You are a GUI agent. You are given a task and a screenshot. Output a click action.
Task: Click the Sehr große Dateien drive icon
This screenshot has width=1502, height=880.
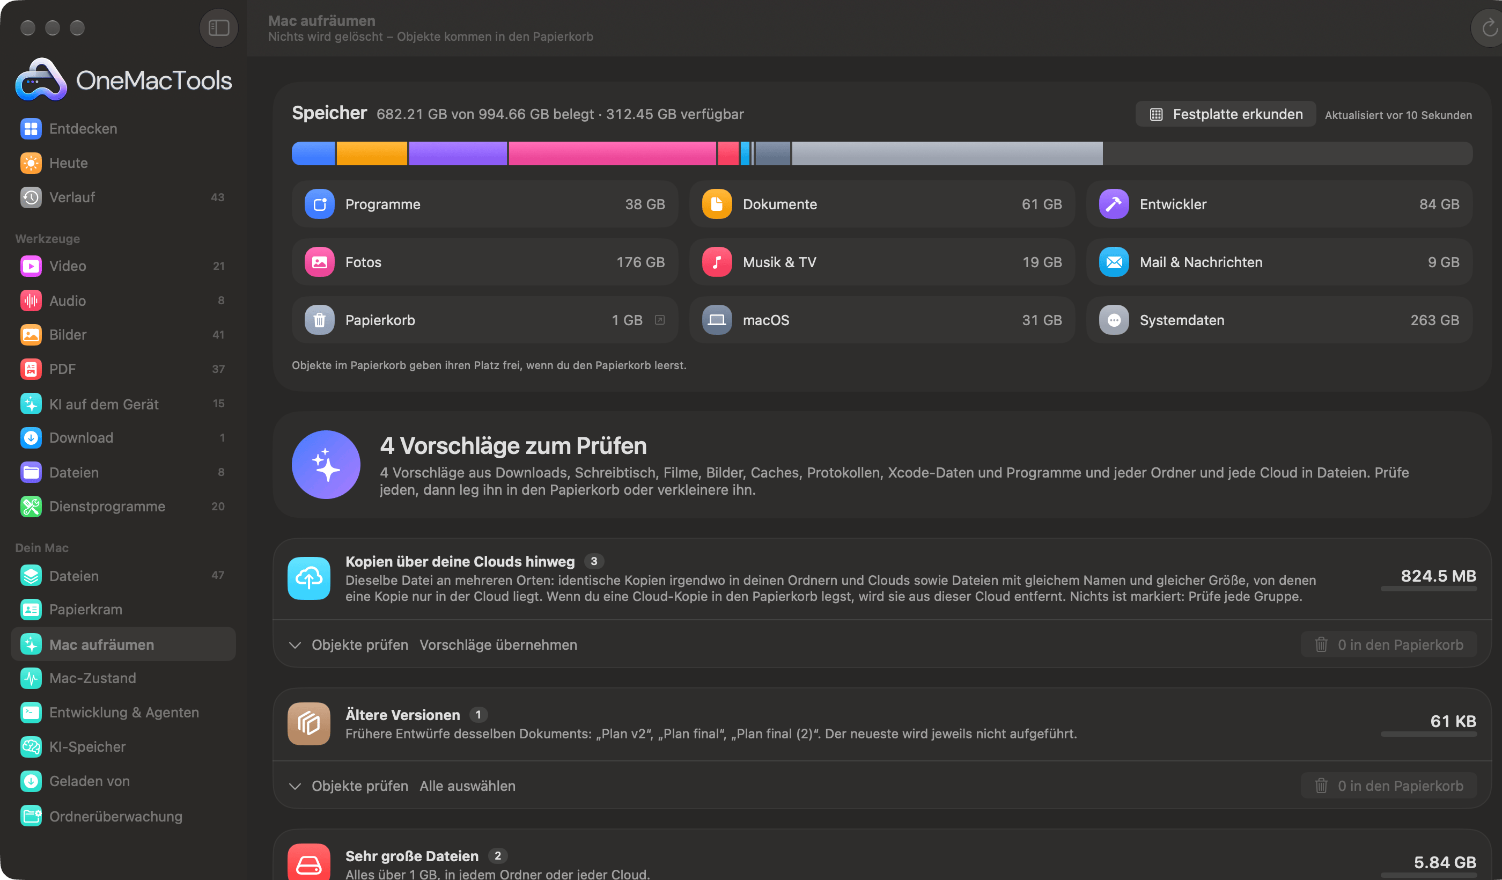click(x=309, y=862)
